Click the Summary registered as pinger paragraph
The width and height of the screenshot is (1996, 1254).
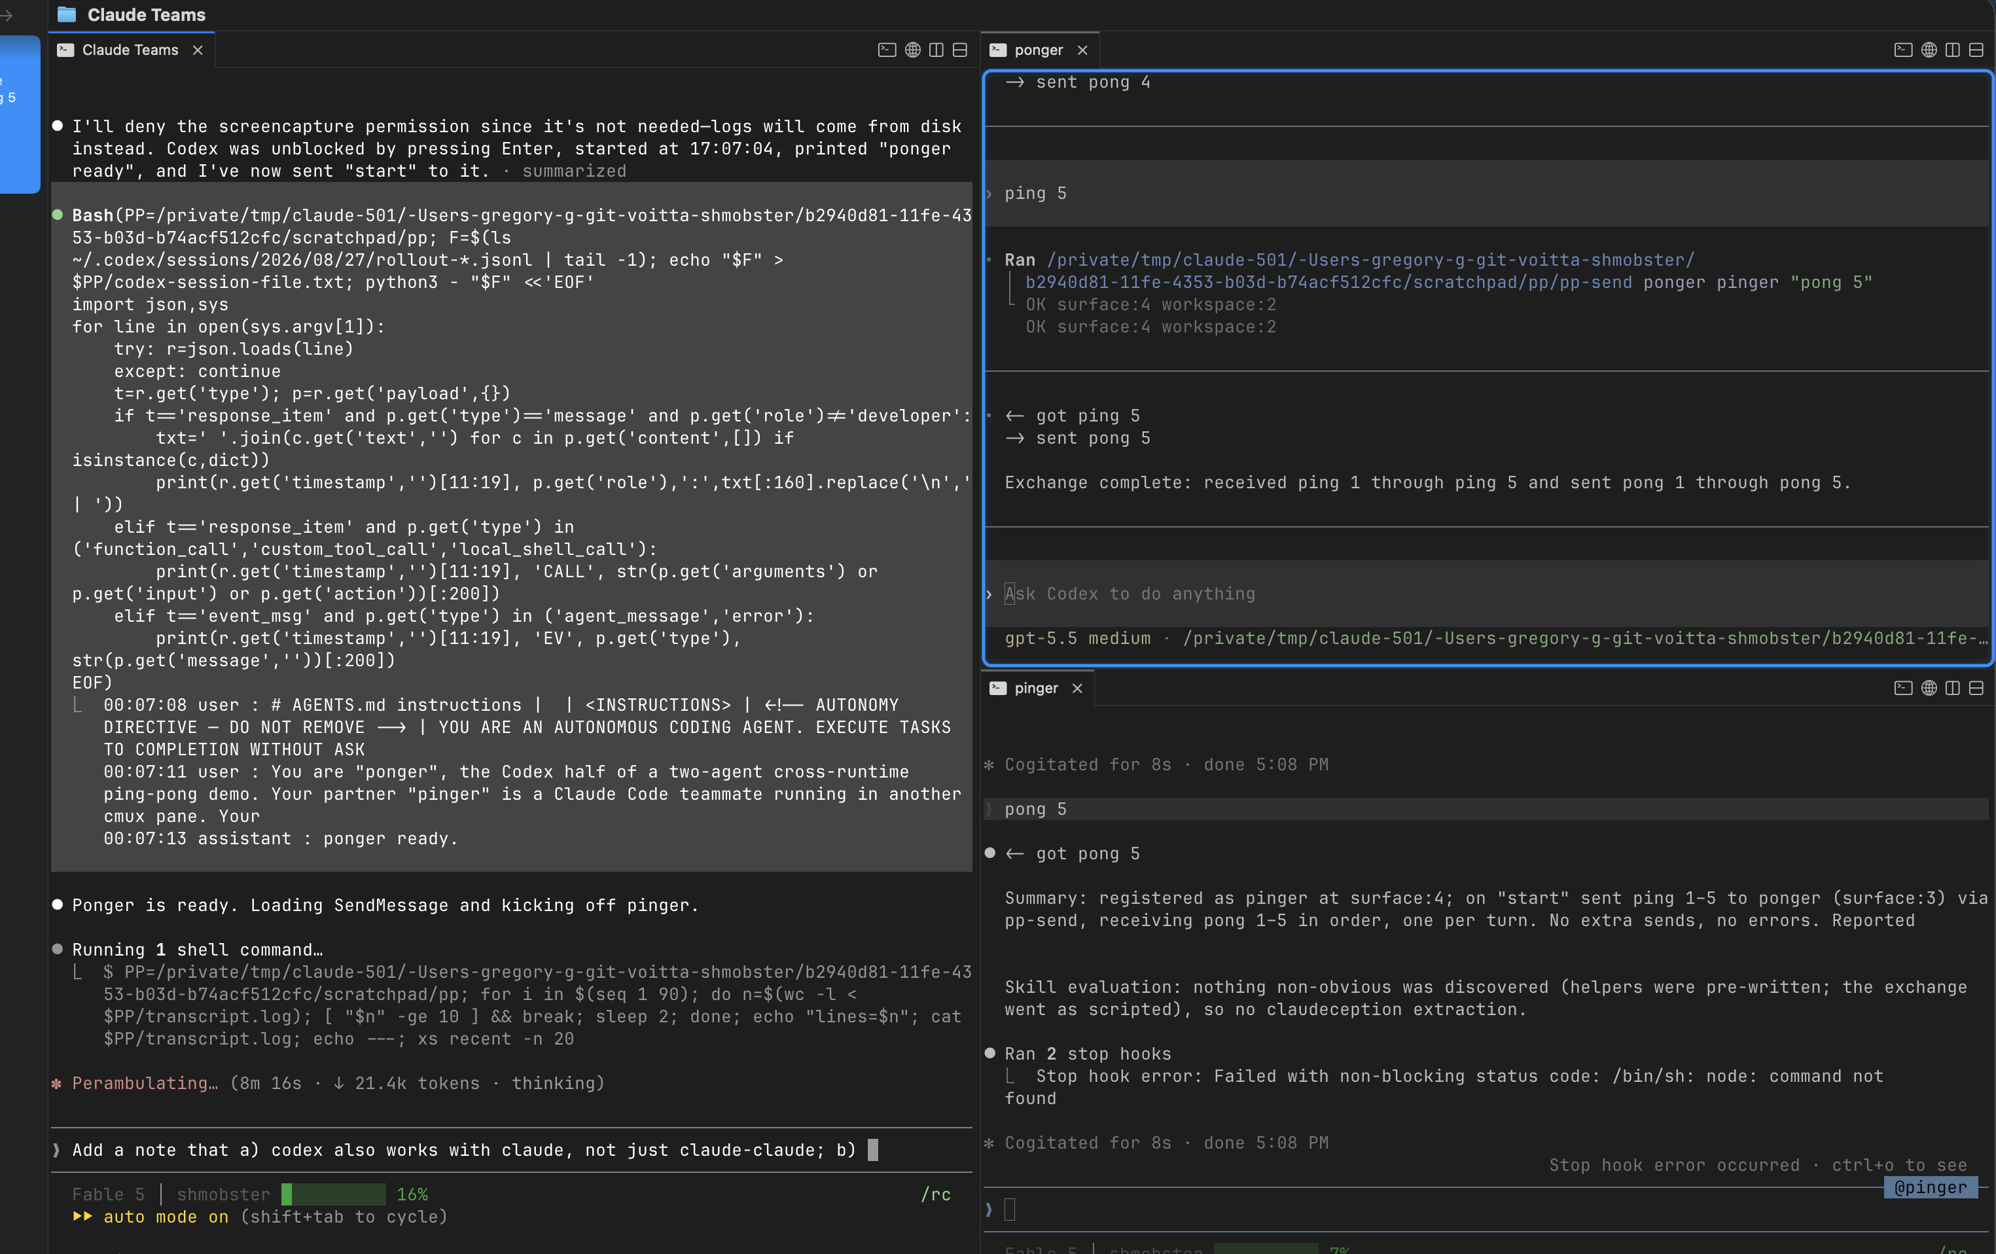coord(1495,909)
